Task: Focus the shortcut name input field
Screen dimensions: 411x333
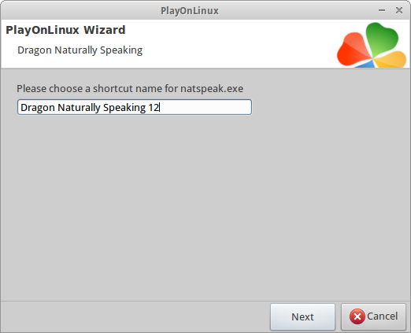Action: 135,107
